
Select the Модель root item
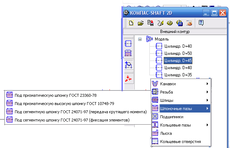(x=162, y=39)
